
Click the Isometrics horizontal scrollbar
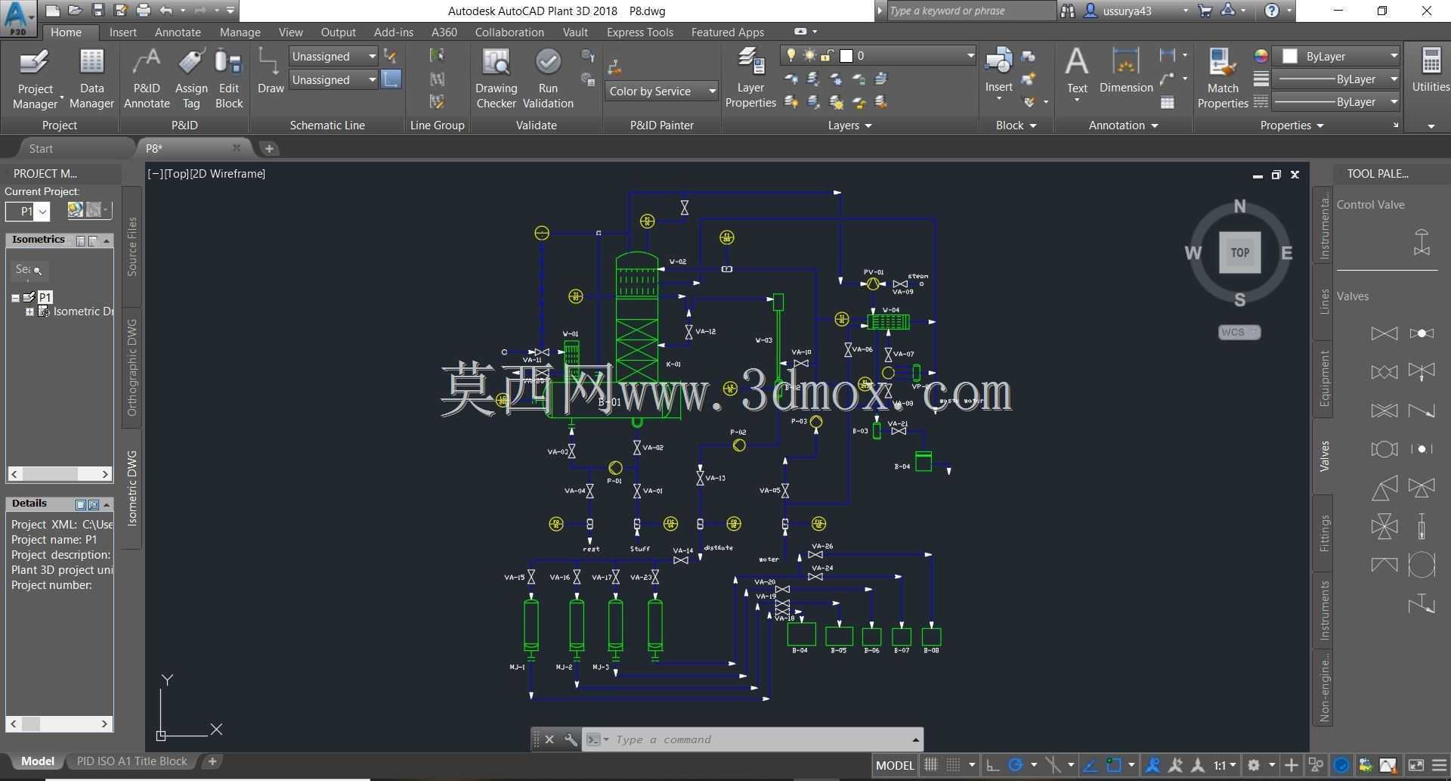59,474
